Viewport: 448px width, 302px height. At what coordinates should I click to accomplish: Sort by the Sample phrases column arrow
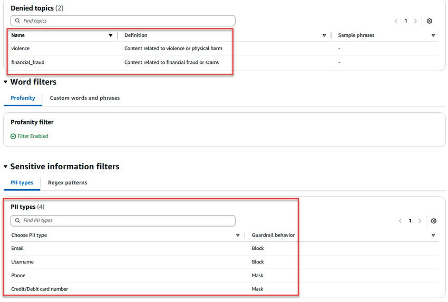pyautogui.click(x=433, y=36)
